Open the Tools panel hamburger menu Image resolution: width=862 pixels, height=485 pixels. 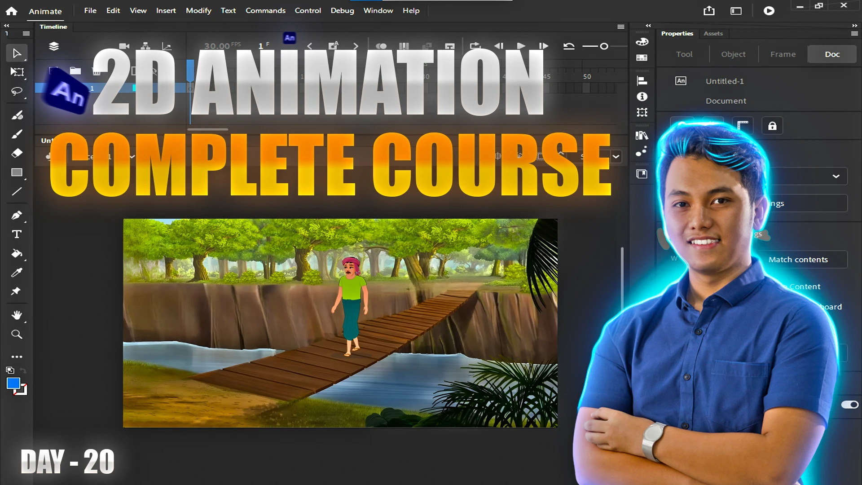(26, 33)
